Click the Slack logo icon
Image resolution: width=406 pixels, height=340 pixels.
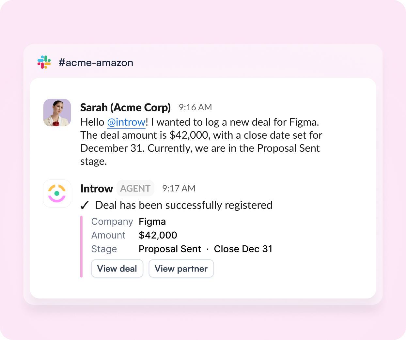[x=44, y=62]
